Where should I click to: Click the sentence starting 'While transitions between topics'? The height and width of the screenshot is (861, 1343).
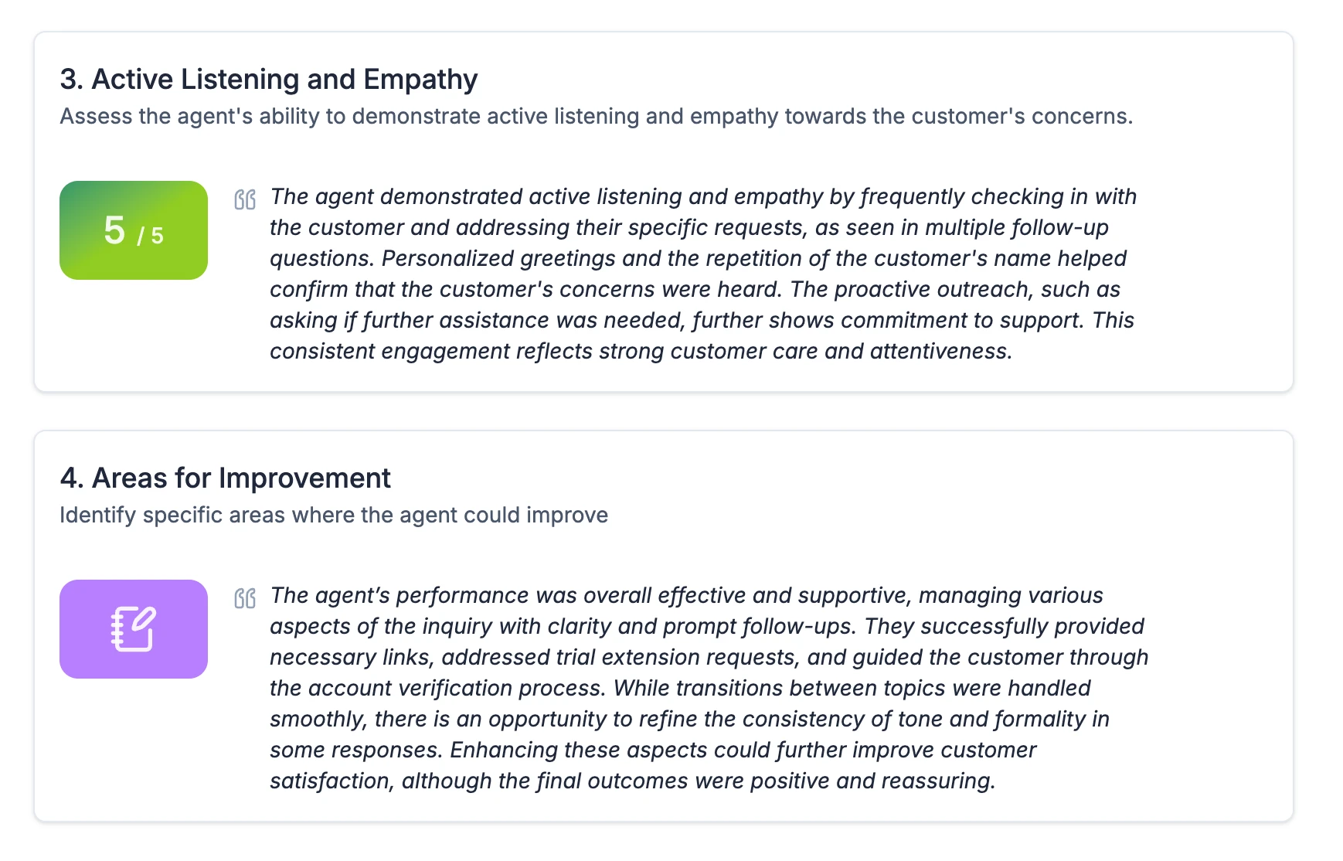point(689,719)
